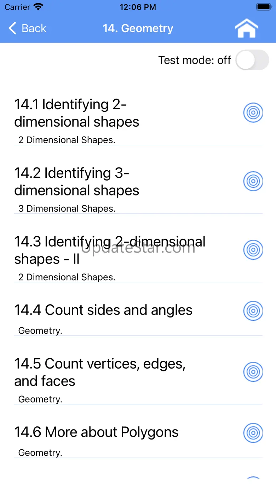Image resolution: width=276 pixels, height=492 pixels.
Task: Tap target icon for Count sides and angles
Action: pyautogui.click(x=253, y=311)
